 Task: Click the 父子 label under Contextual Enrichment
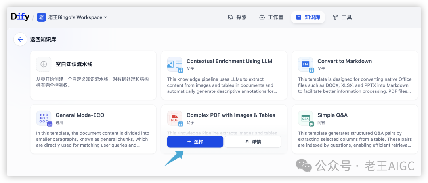tap(190, 69)
